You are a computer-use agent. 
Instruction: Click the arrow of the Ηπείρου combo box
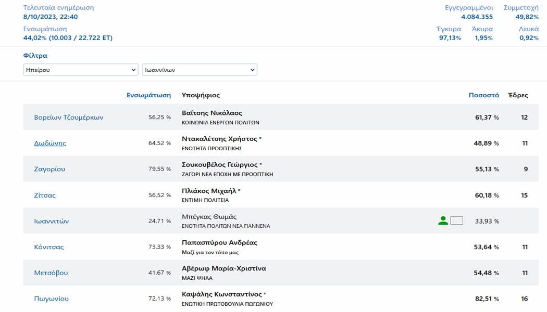point(133,70)
